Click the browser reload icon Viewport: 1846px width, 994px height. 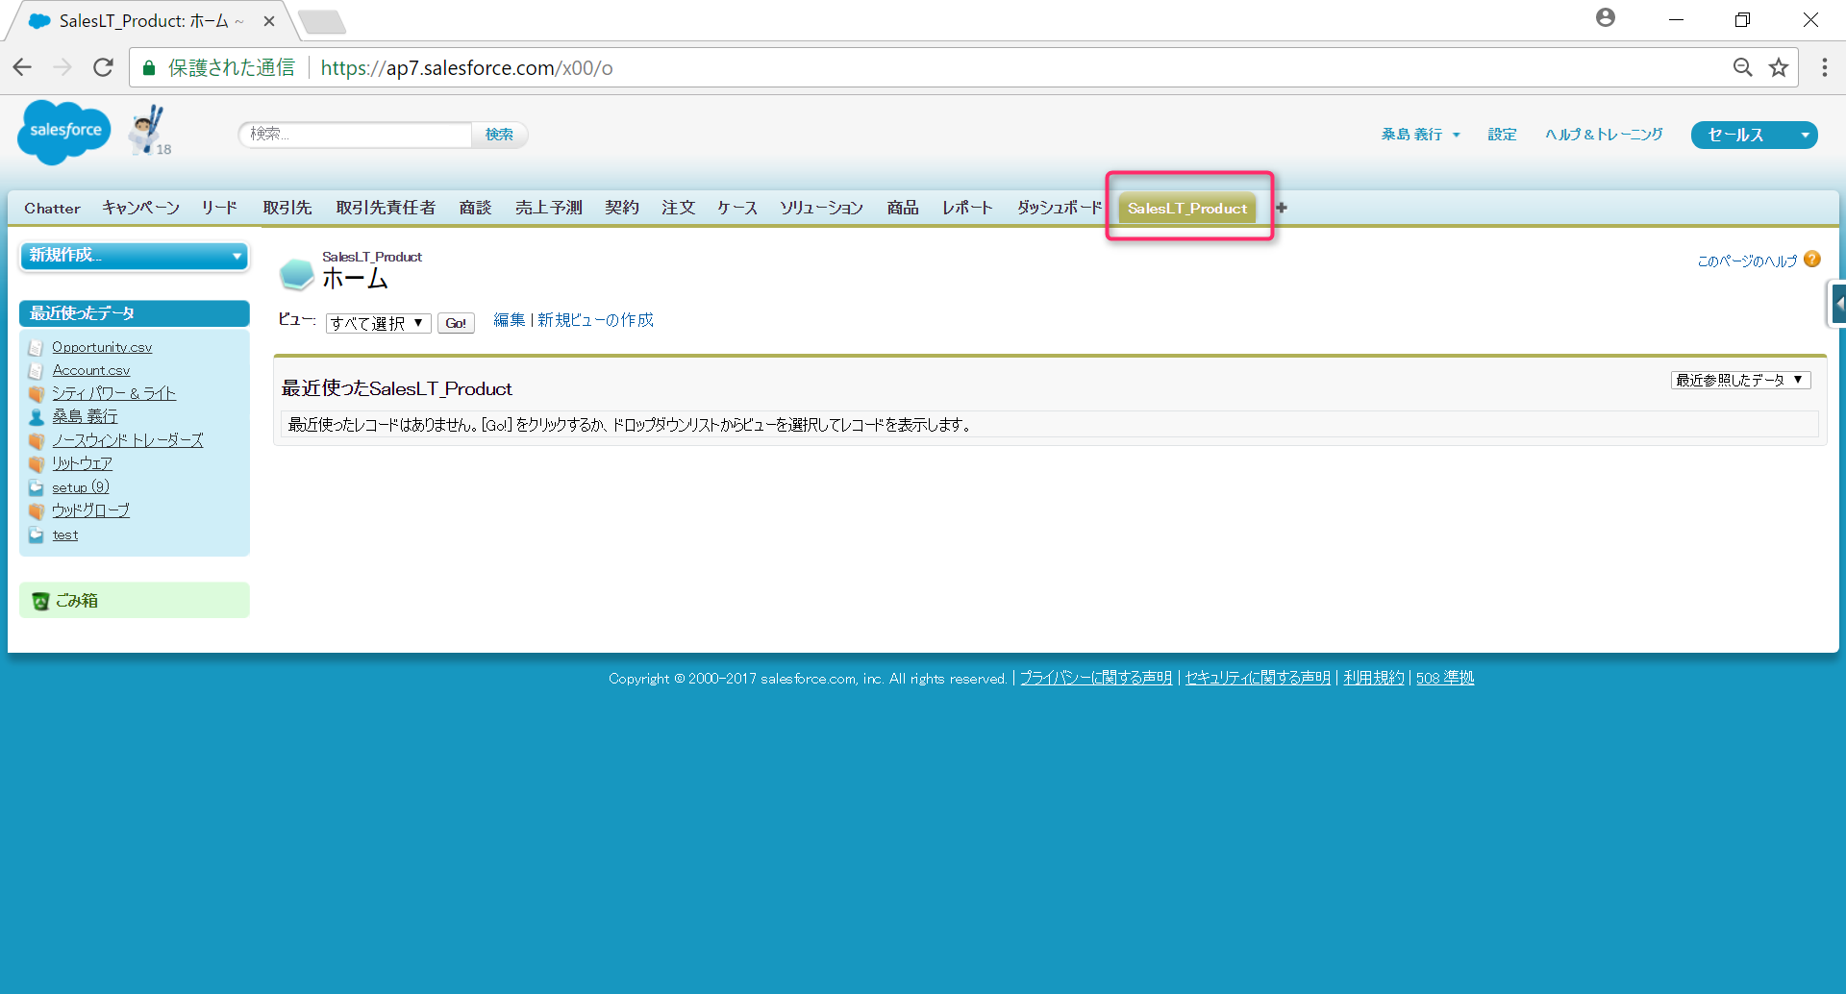tap(103, 67)
